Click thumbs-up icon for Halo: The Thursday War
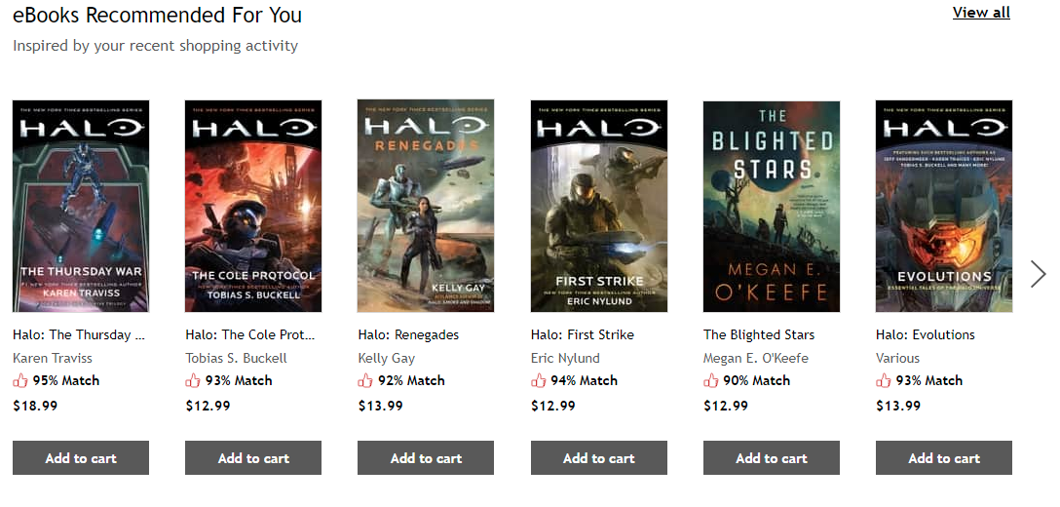Viewport: 1060px width, 507px height. click(x=20, y=380)
